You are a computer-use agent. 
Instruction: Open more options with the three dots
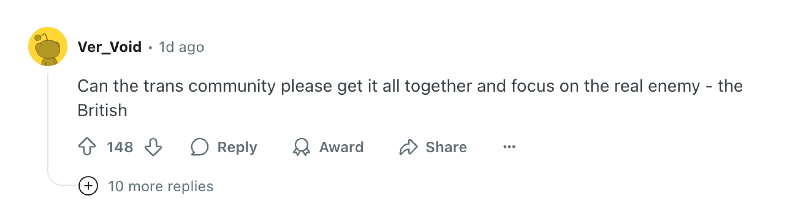pos(510,147)
